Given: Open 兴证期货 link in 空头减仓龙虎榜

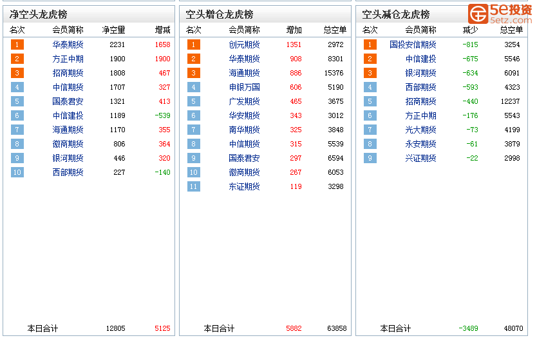Looking at the screenshot, I should 420,158.
